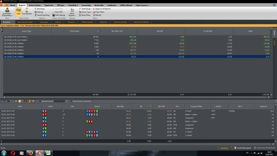Click the volume speaker tray icon

pyautogui.click(x=262, y=153)
